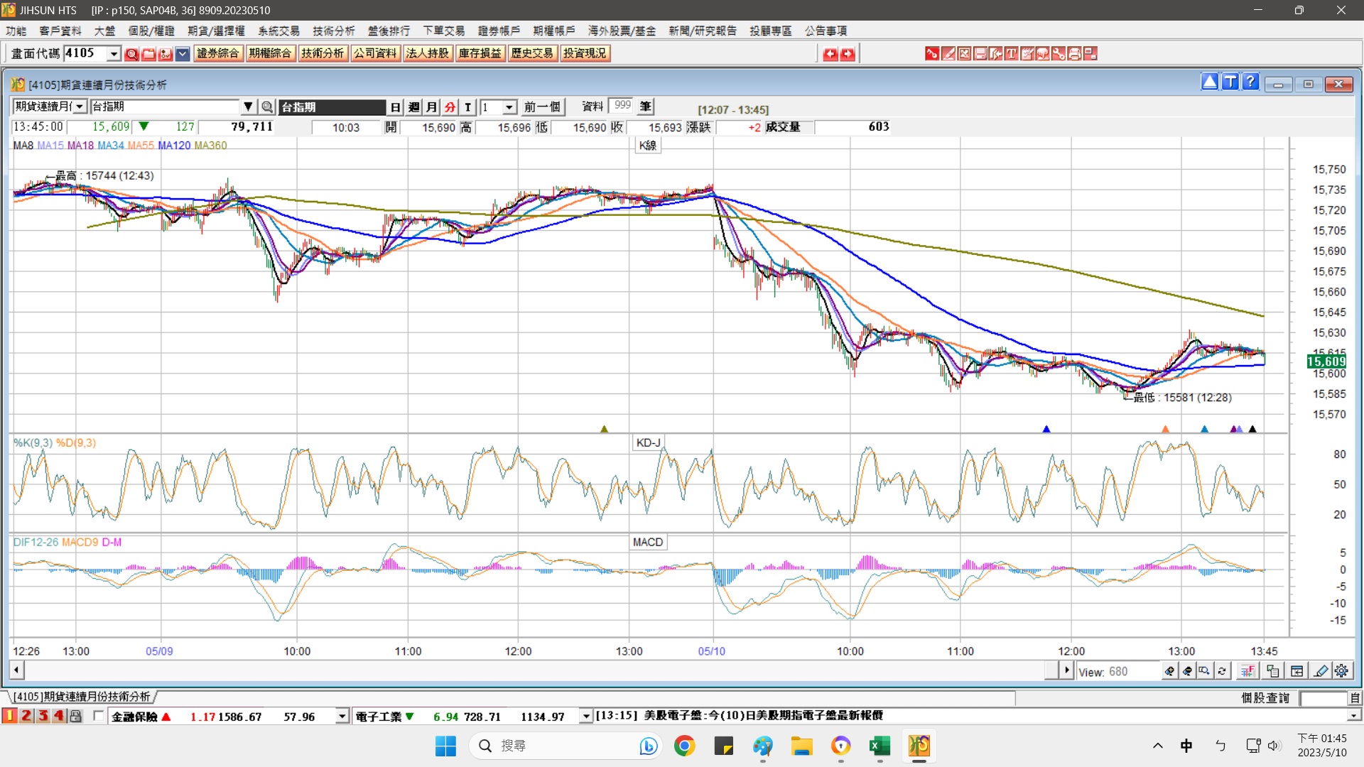Click the red printer toolbar icon
Viewport: 1364px width, 767px height.
click(1074, 53)
